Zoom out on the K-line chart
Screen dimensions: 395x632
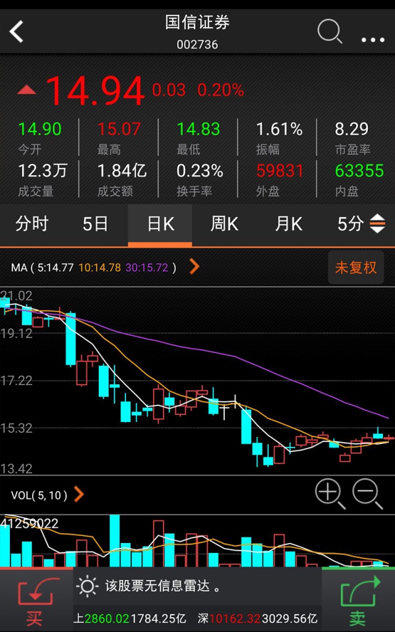click(367, 494)
